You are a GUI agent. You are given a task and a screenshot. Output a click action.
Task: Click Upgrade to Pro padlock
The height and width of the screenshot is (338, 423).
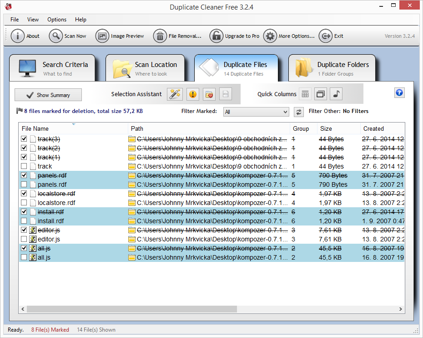tap(217, 36)
